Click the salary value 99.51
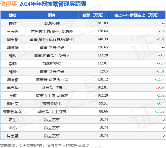 click(103, 103)
